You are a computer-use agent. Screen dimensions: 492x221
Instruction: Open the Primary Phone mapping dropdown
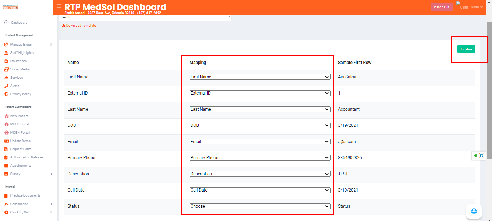tap(260, 158)
